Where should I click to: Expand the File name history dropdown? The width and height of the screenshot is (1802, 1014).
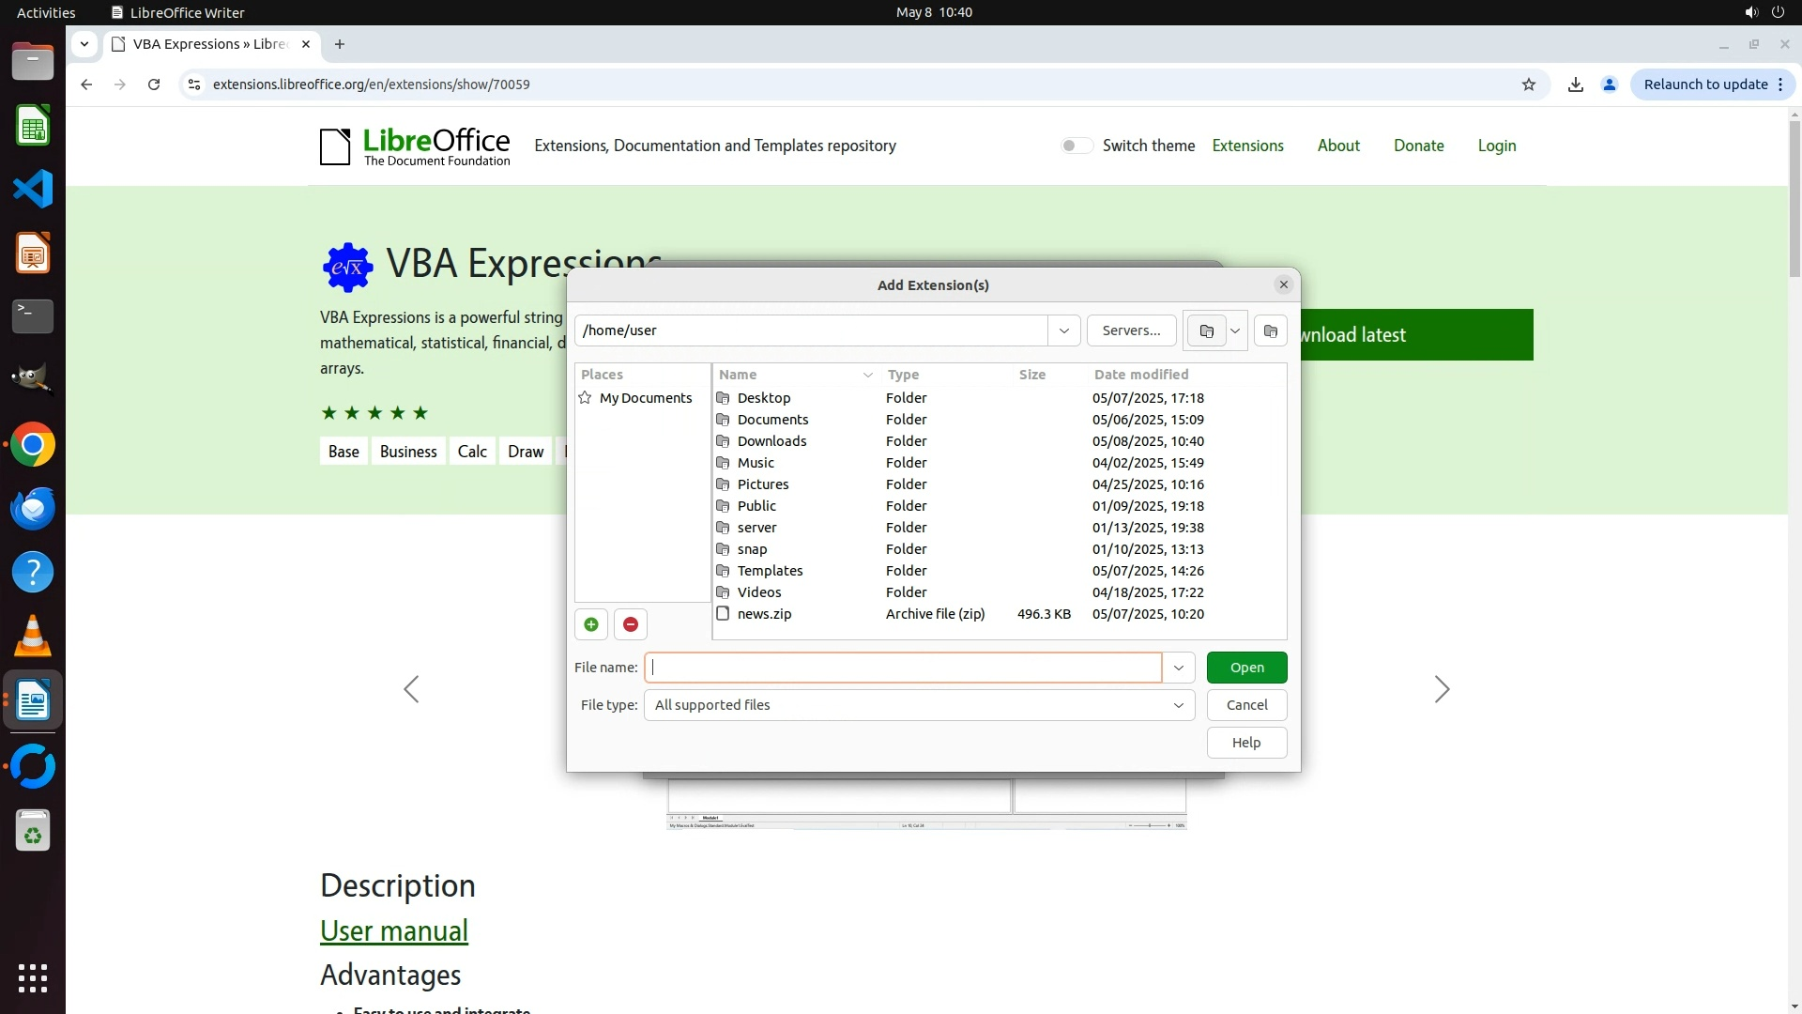click(1178, 668)
